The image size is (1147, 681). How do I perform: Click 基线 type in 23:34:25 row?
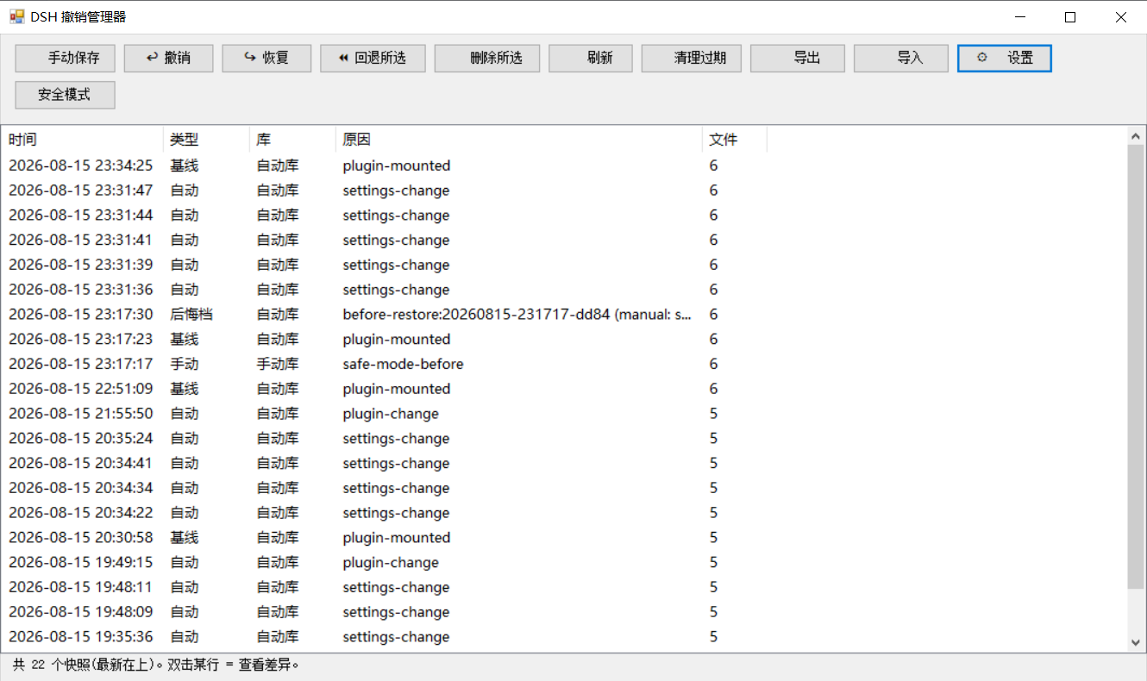pos(185,166)
